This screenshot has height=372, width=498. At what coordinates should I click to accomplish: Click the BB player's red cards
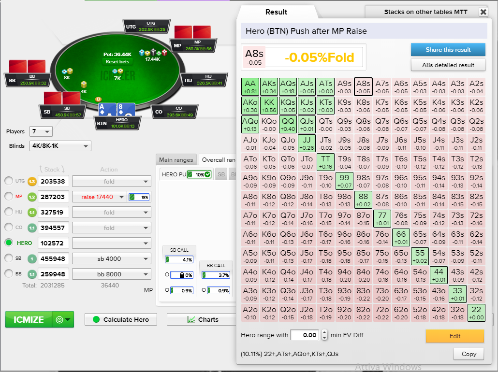27,66
